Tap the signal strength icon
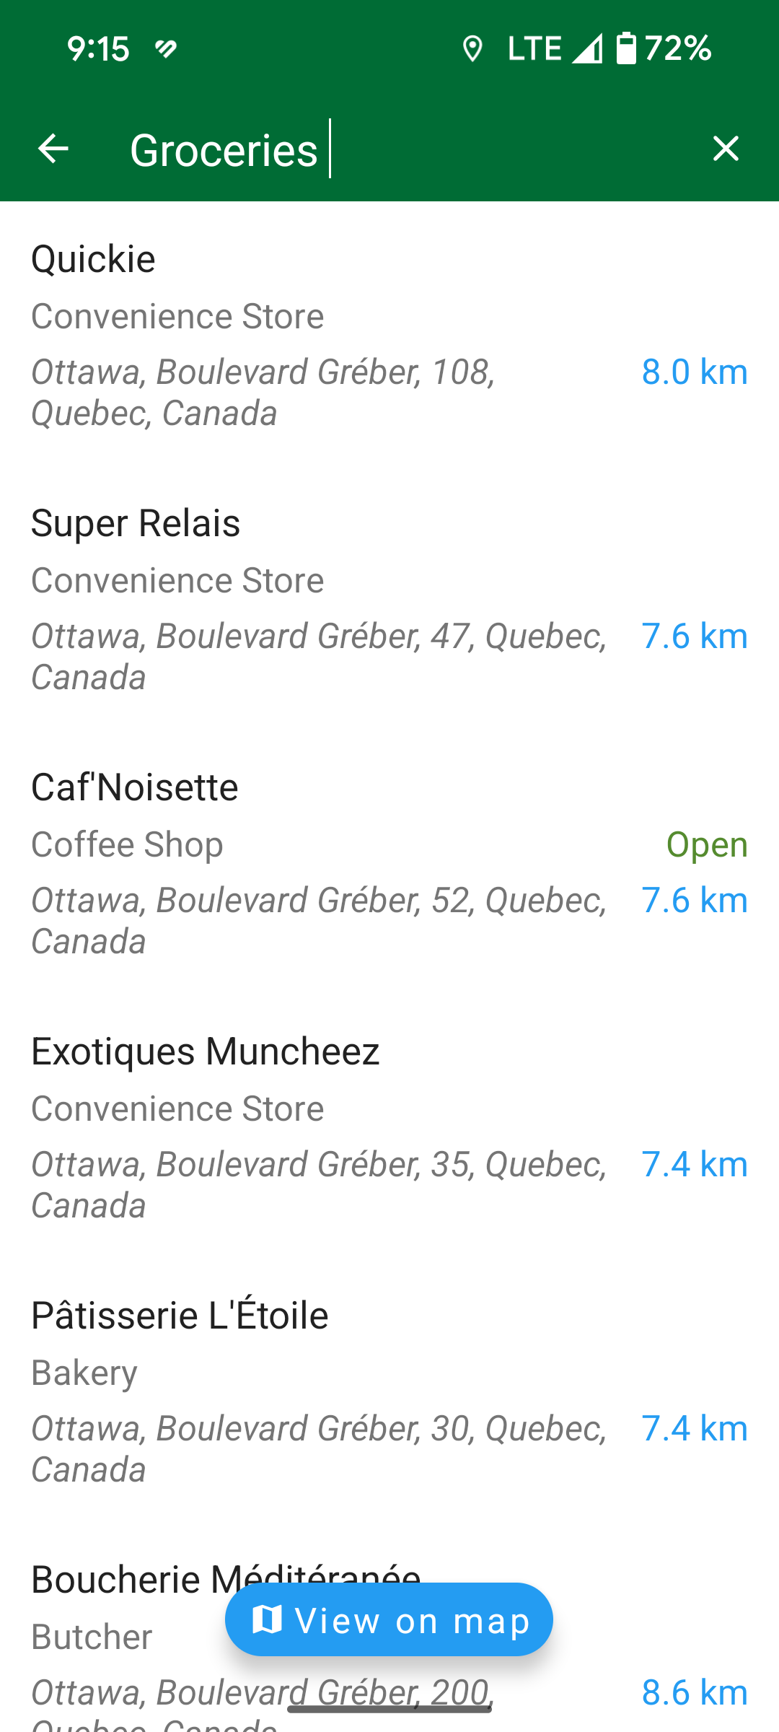Viewport: 779px width, 1732px height. coord(587,49)
